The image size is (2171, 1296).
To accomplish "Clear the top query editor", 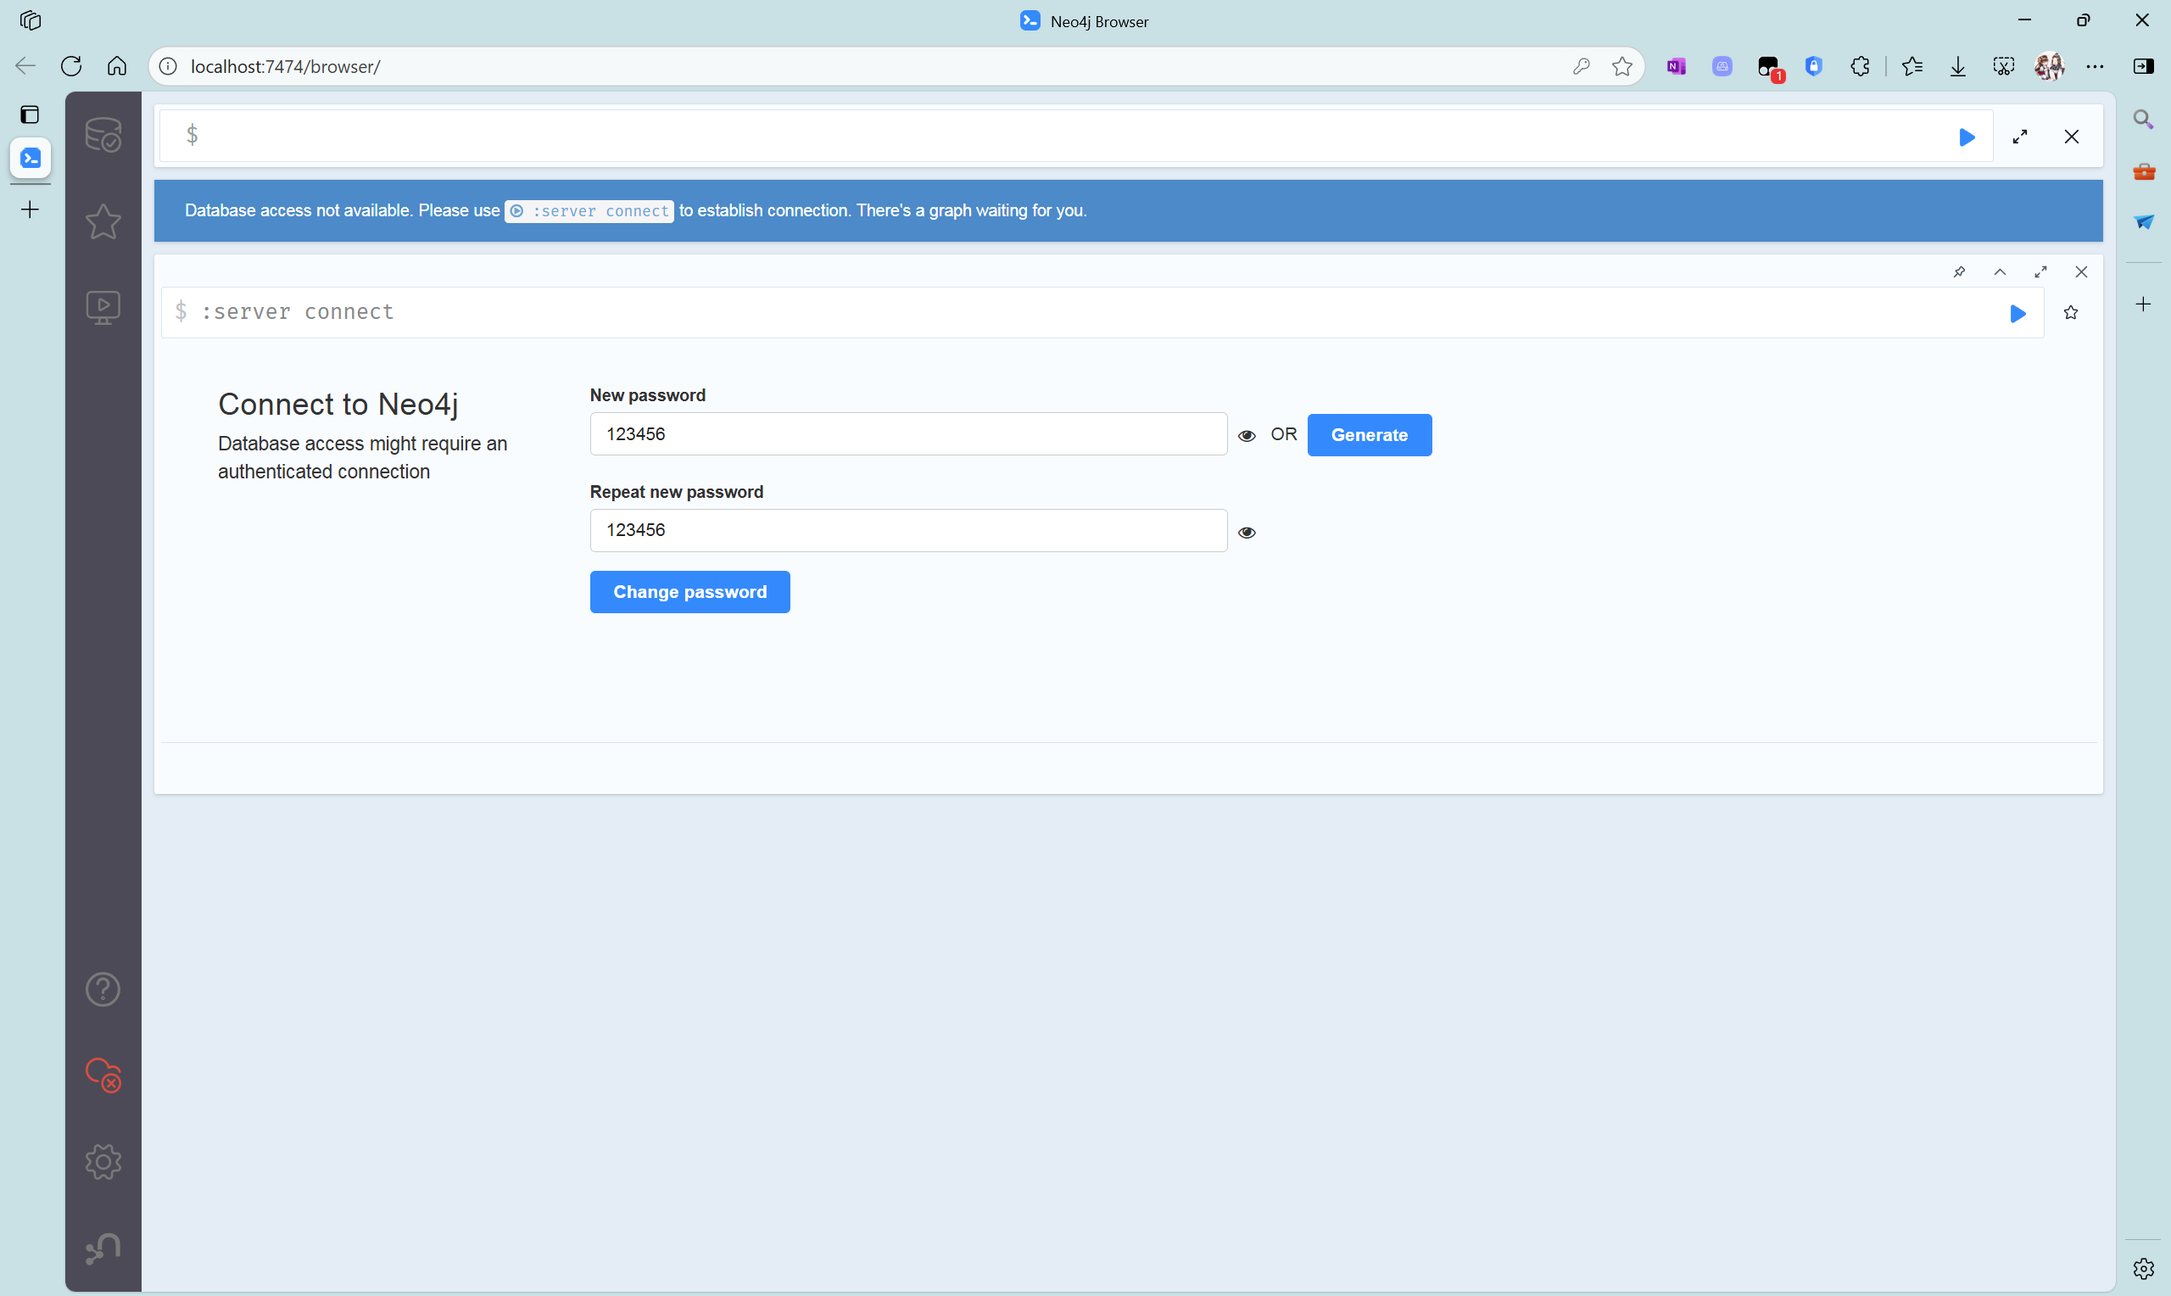I will pyautogui.click(x=2072, y=137).
